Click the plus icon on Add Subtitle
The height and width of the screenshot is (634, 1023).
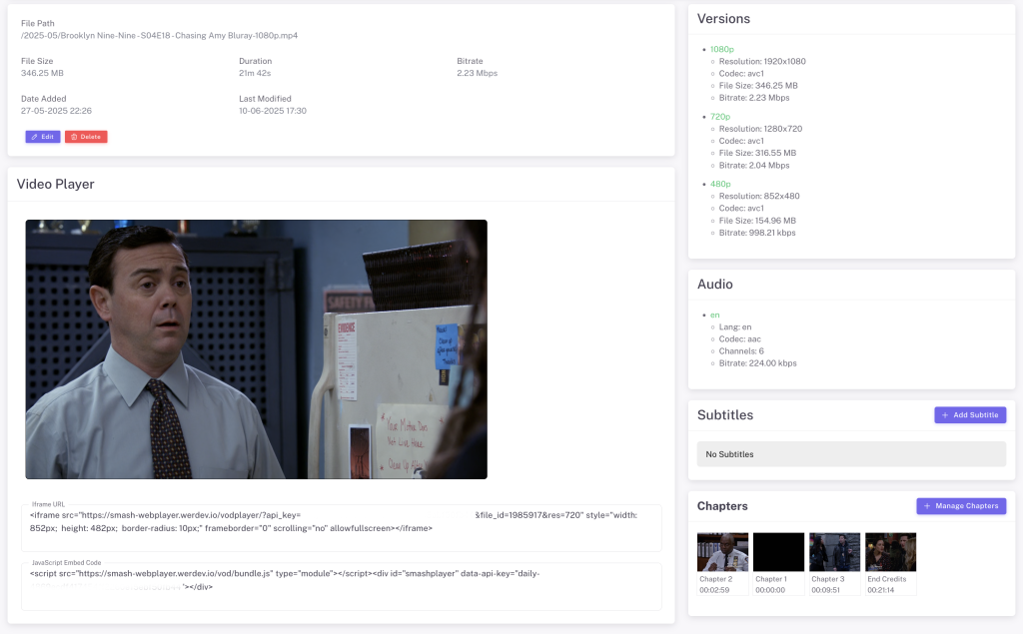945,414
